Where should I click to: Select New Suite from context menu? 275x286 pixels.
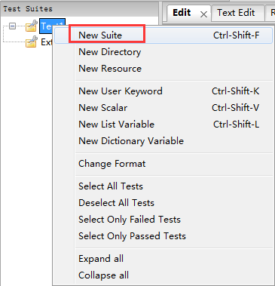163,35
